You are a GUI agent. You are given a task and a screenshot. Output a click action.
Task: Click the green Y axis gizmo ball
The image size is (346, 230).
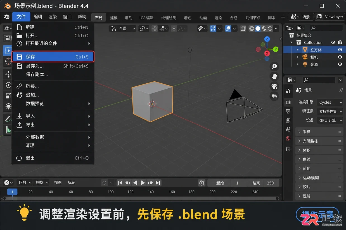[276, 49]
